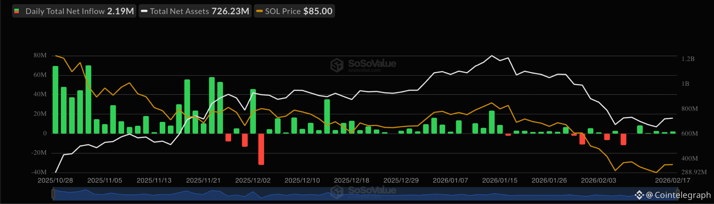Click the 2.19M inflow value

point(120,11)
